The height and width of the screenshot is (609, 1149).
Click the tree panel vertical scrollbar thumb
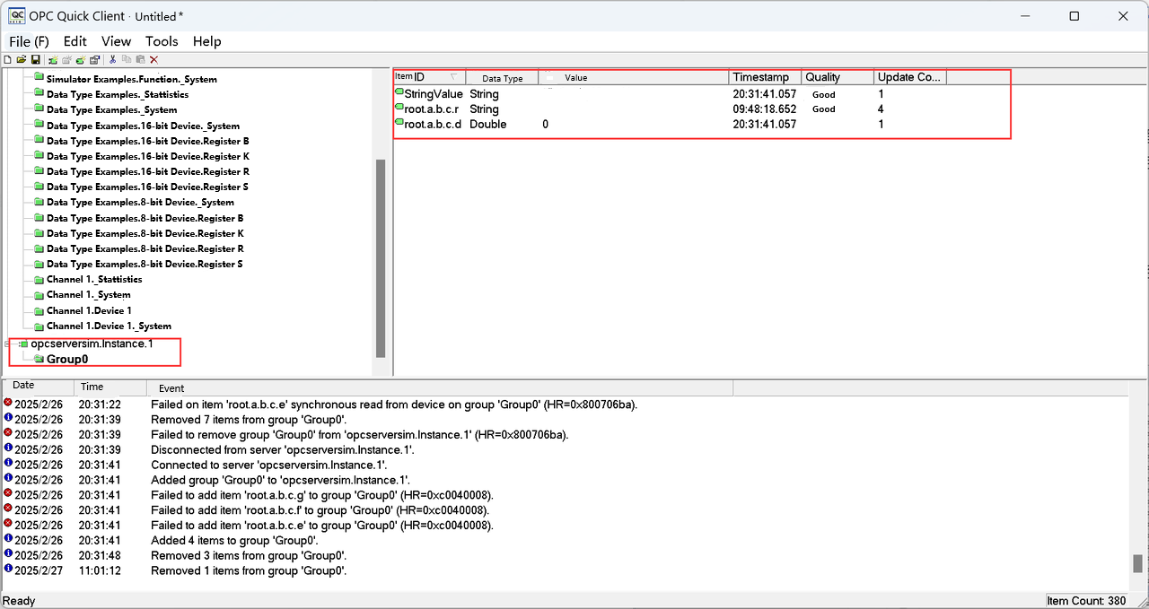pyautogui.click(x=380, y=258)
